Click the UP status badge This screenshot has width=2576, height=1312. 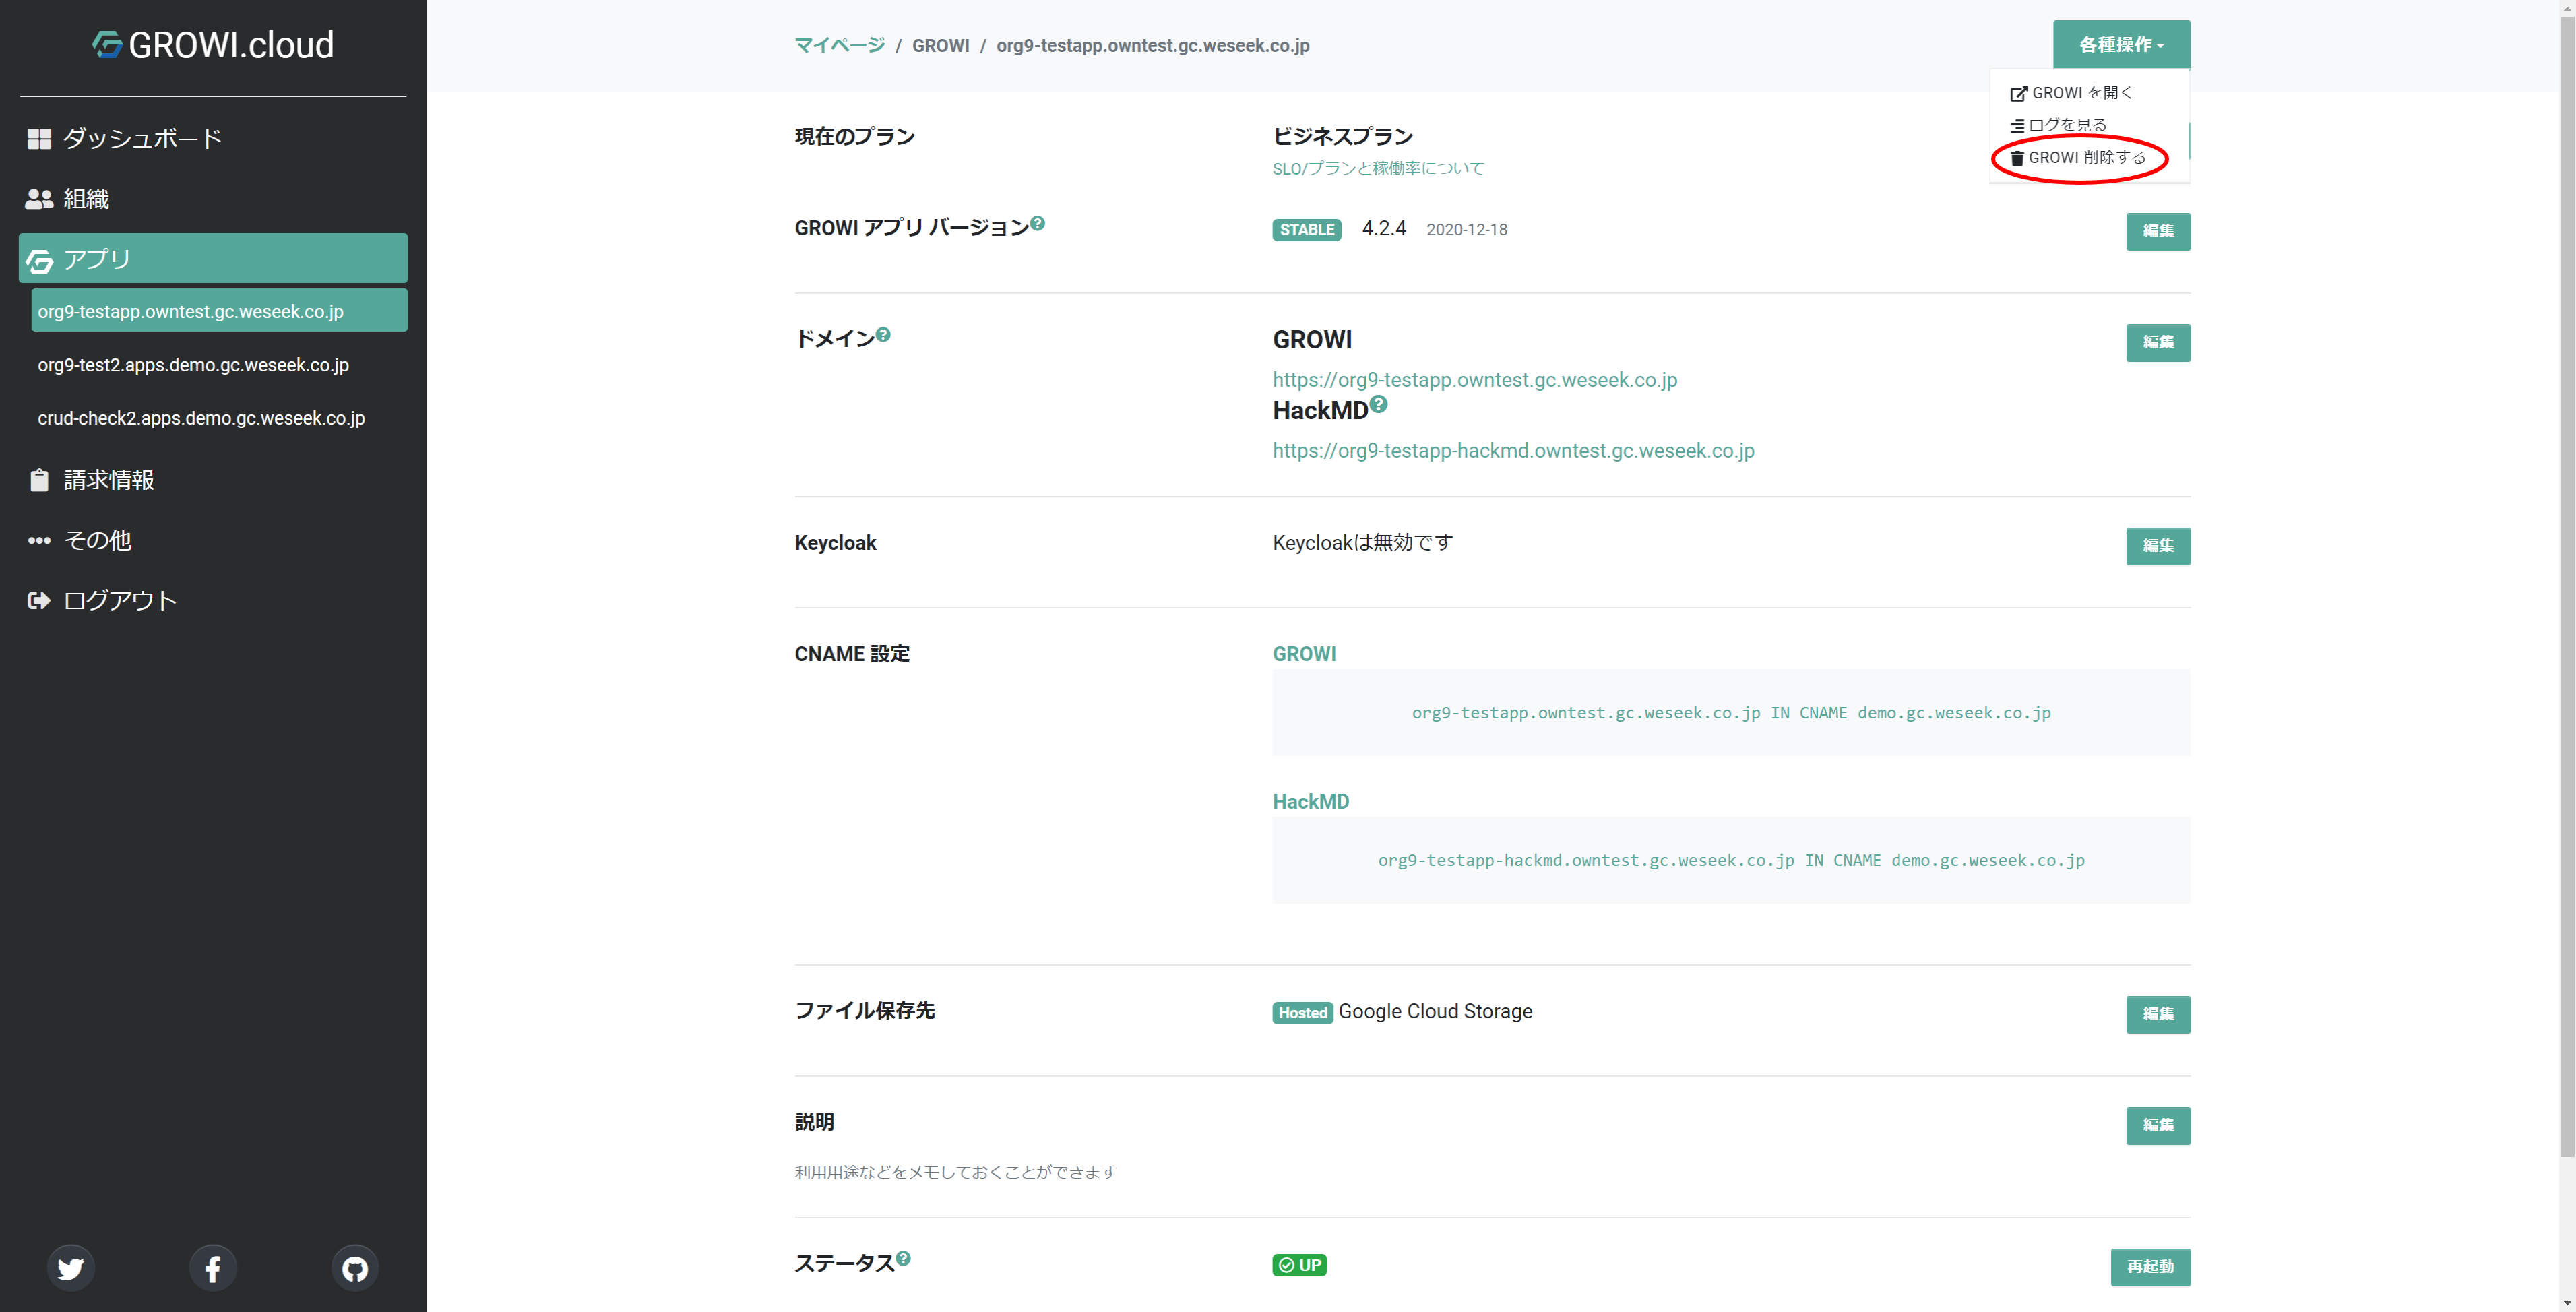(x=1299, y=1265)
